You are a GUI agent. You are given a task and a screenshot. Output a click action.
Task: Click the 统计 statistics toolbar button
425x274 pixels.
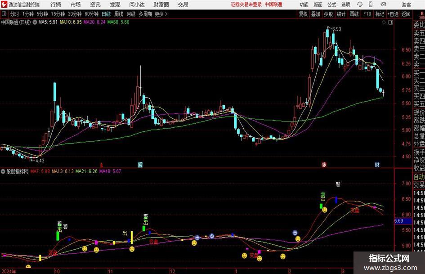(341, 14)
